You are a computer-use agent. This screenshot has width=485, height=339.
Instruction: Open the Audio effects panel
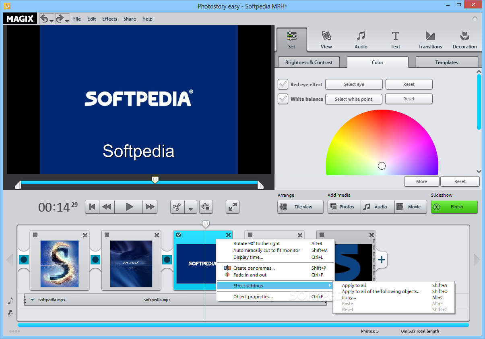(361, 40)
